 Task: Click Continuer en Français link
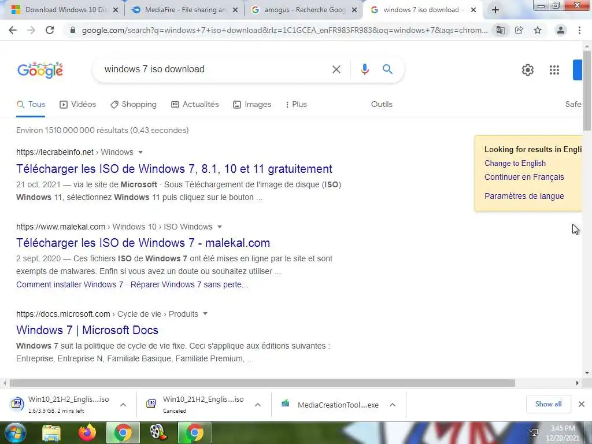pyautogui.click(x=524, y=177)
